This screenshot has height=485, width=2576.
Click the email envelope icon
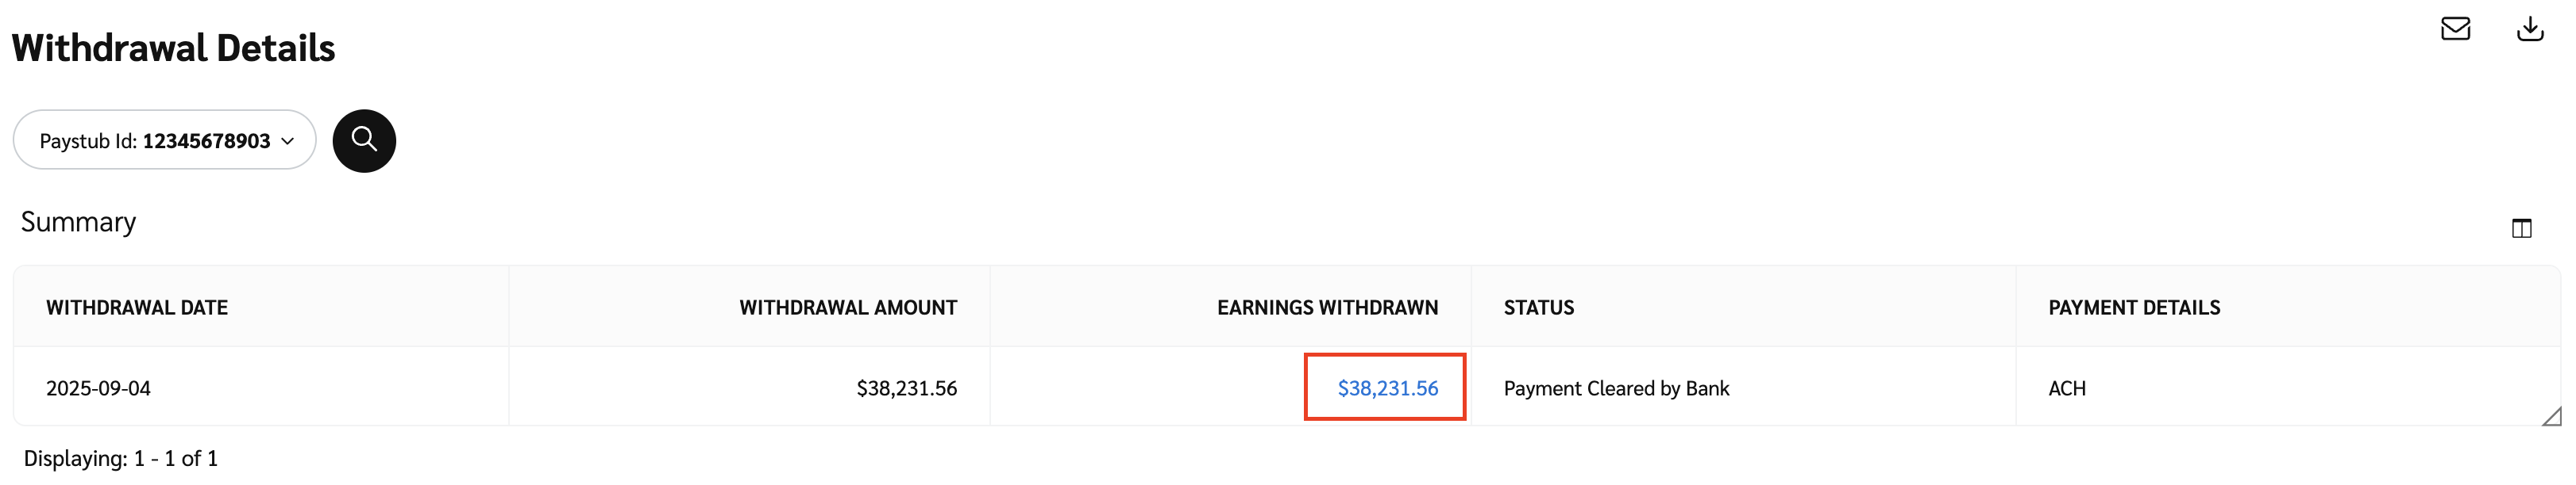2455,29
